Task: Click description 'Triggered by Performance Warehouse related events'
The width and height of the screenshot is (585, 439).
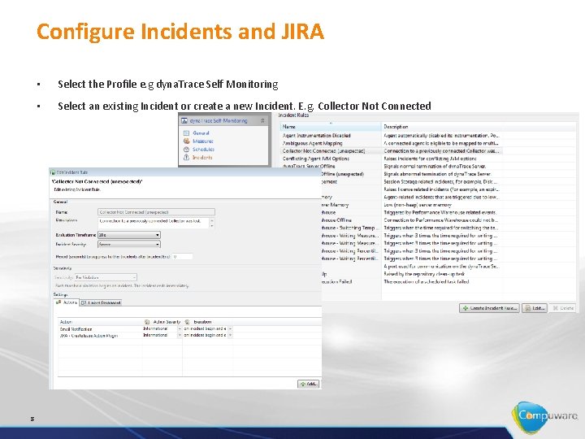Action: point(440,212)
